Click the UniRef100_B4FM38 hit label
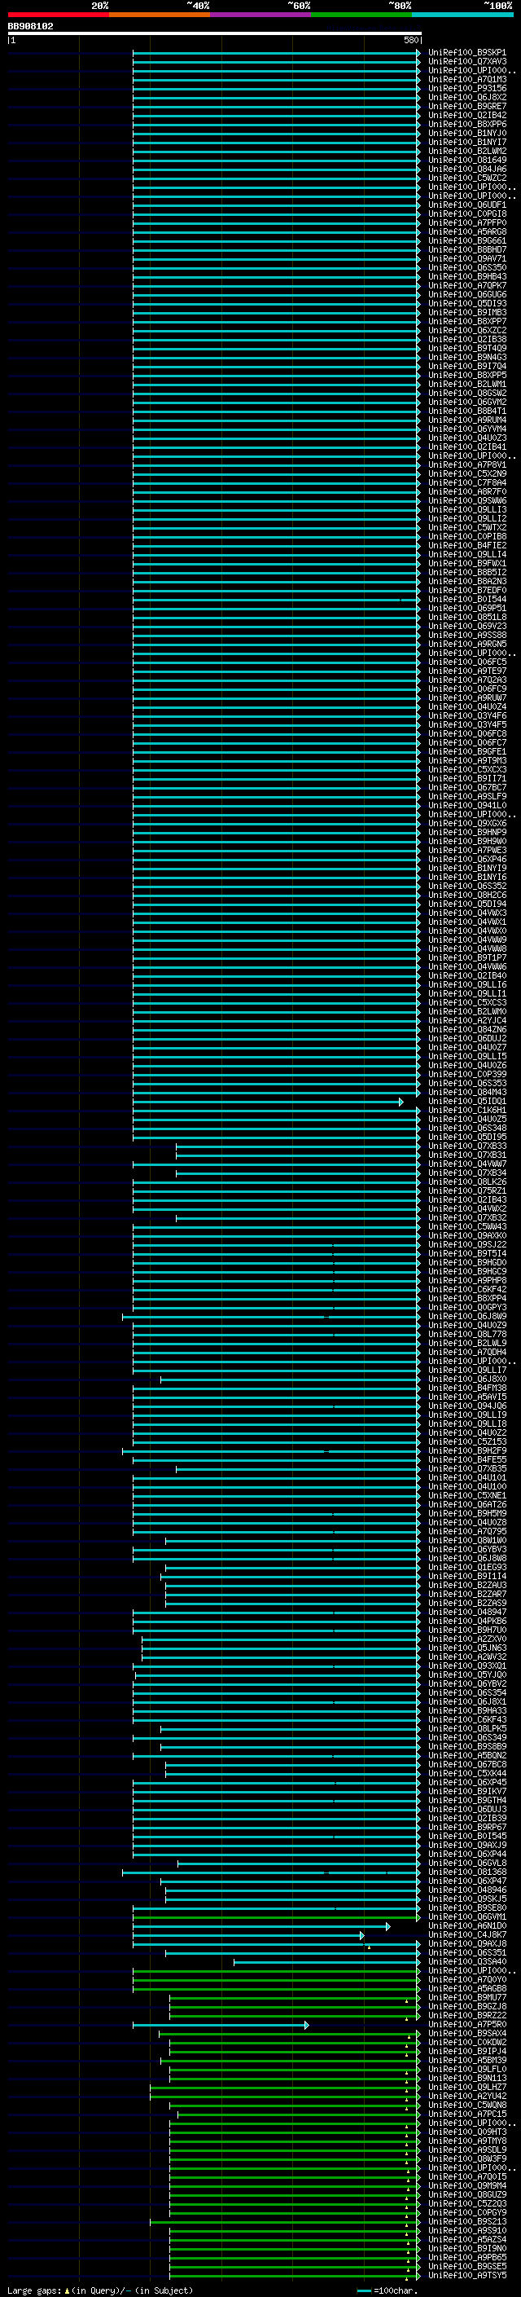The width and height of the screenshot is (521, 2297). coord(467,1388)
